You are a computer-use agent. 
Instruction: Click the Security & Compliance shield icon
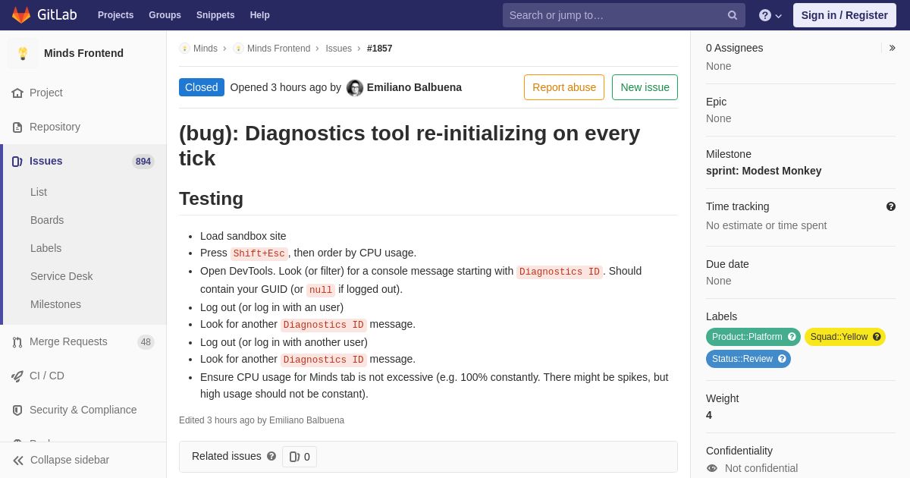click(x=17, y=410)
